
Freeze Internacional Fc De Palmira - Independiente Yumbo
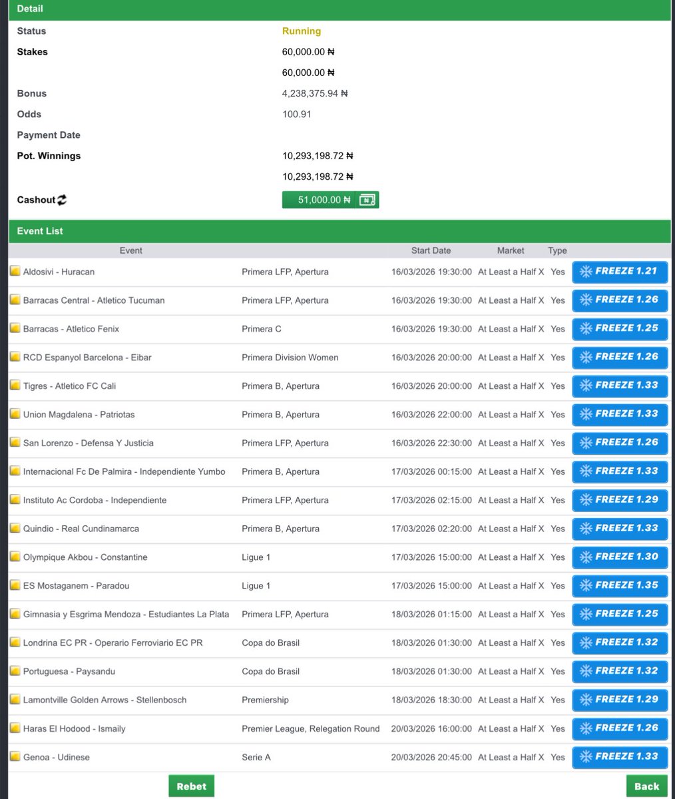(x=620, y=471)
